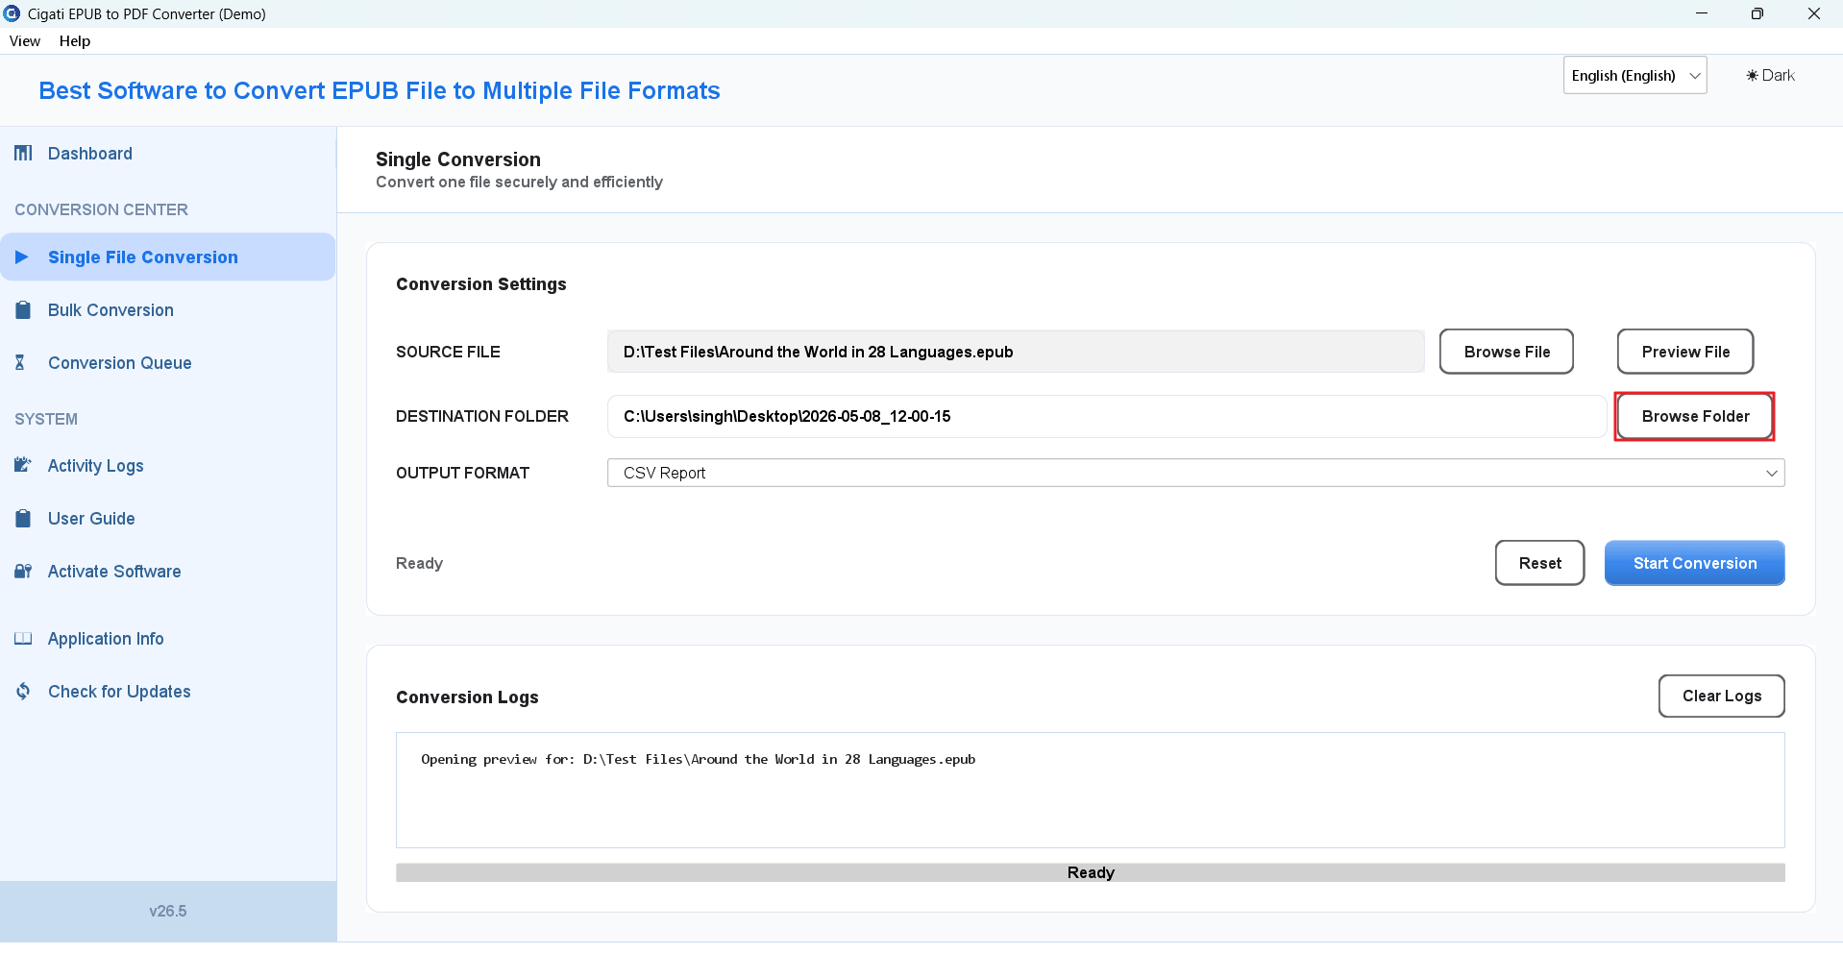This screenshot has height=978, width=1843.
Task: Click the Cigati app logo in title bar
Action: click(12, 13)
